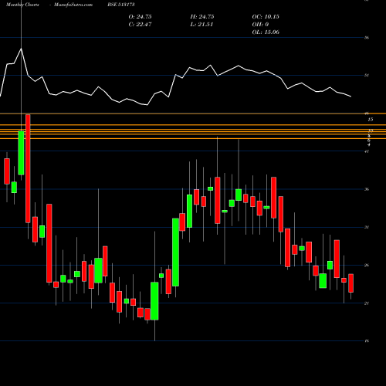
Task: Select the rightmost red candlestick
Action: [350, 283]
